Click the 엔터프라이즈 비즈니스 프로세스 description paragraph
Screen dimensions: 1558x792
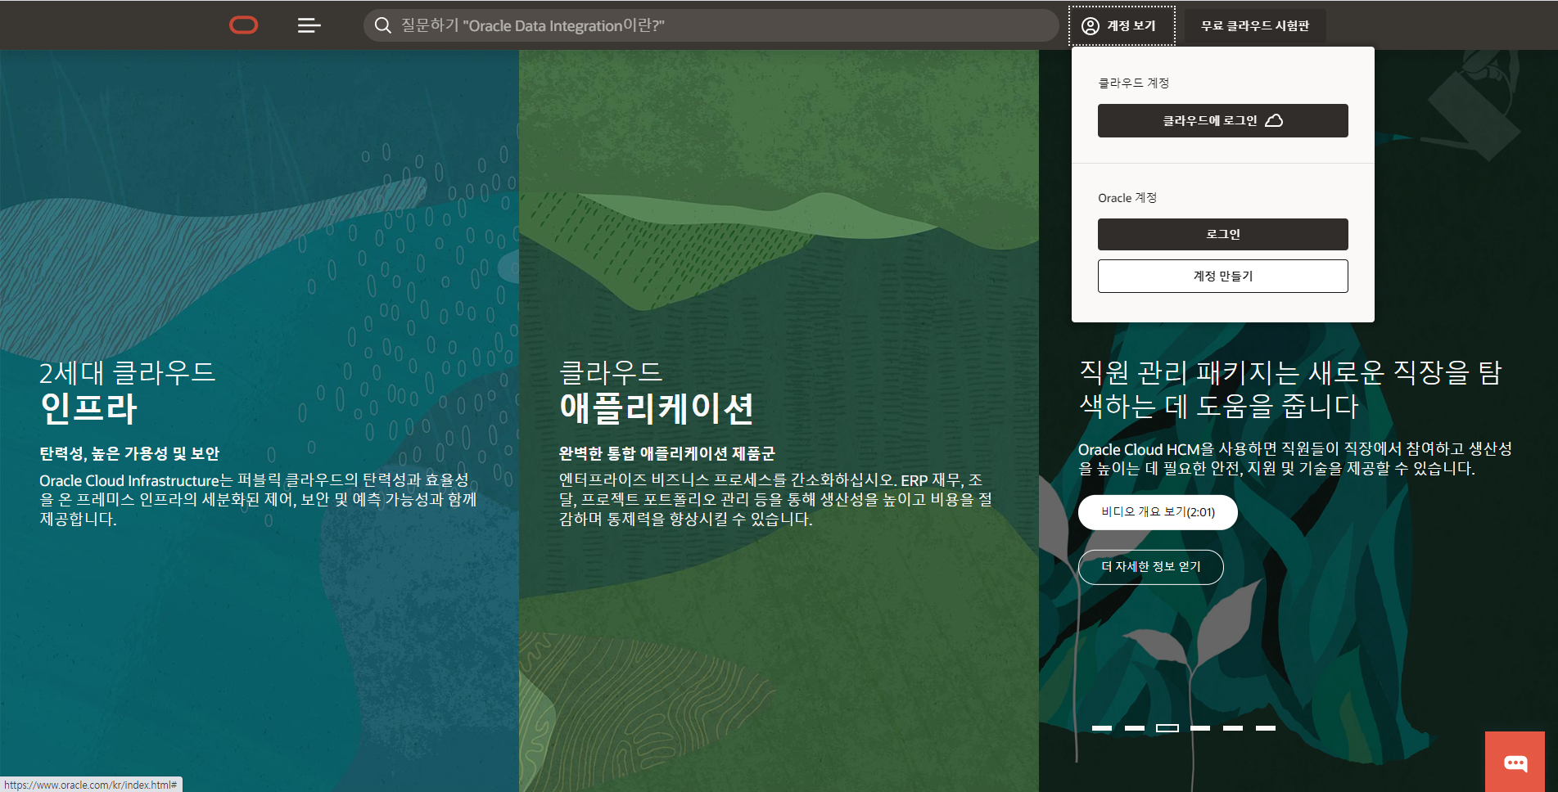(775, 499)
